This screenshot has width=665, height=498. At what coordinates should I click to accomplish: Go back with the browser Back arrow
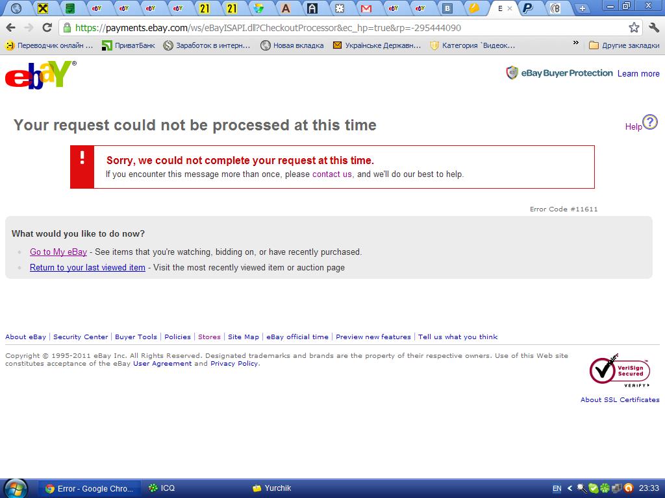click(x=11, y=28)
